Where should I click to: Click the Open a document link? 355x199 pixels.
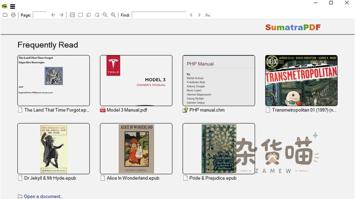(44, 196)
